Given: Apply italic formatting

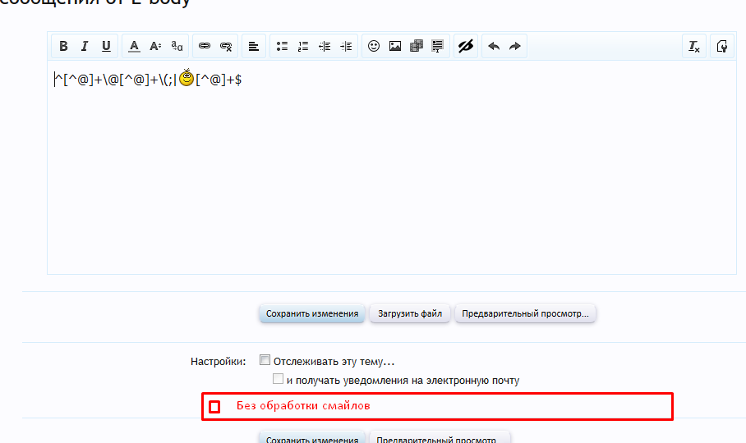Looking at the screenshot, I should [84, 47].
